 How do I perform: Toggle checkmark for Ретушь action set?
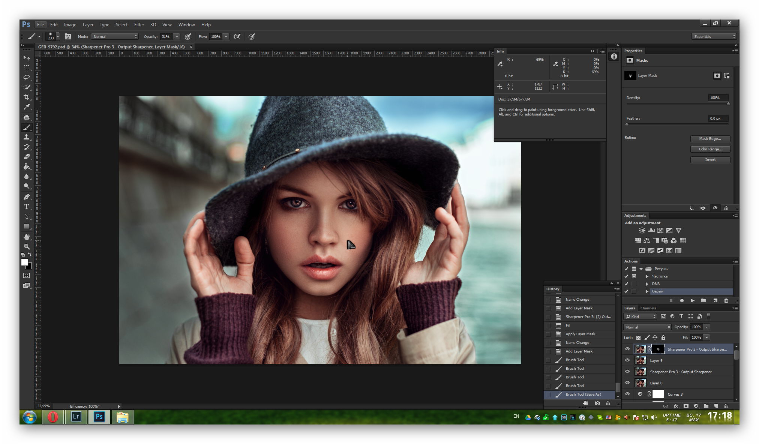626,269
